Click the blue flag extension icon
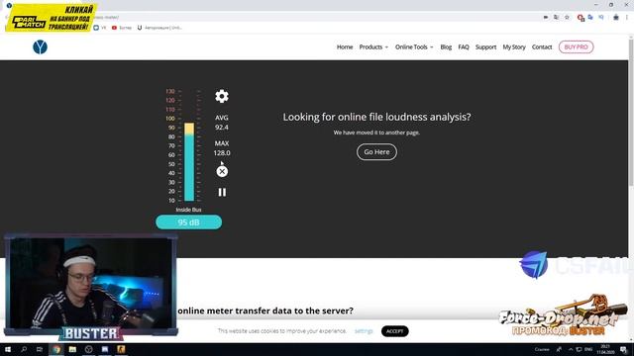 tap(601, 18)
